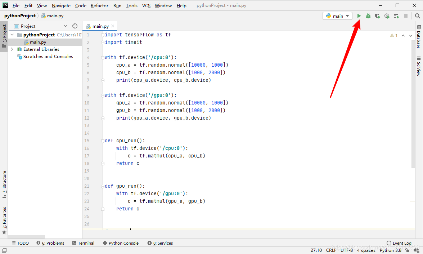Close the main.py editor tab
Image resolution: width=423 pixels, height=254 pixels.
[113, 26]
